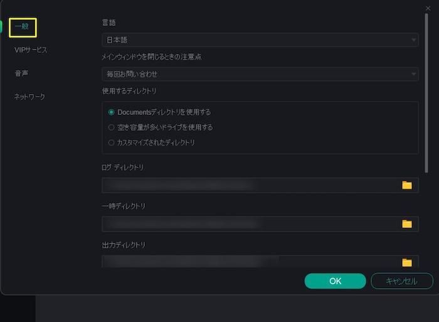439x322 pixels.
Task: Open the VIPサービス settings tab
Action: [31, 50]
